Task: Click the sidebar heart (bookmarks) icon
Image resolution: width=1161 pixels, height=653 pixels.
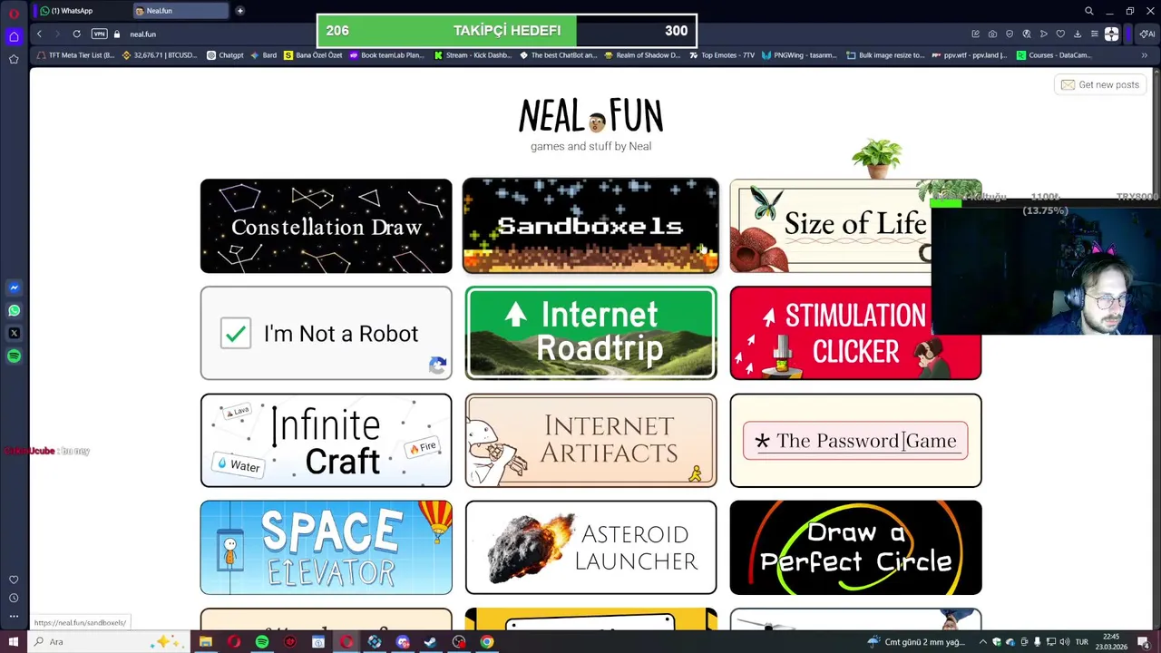Action: click(14, 580)
